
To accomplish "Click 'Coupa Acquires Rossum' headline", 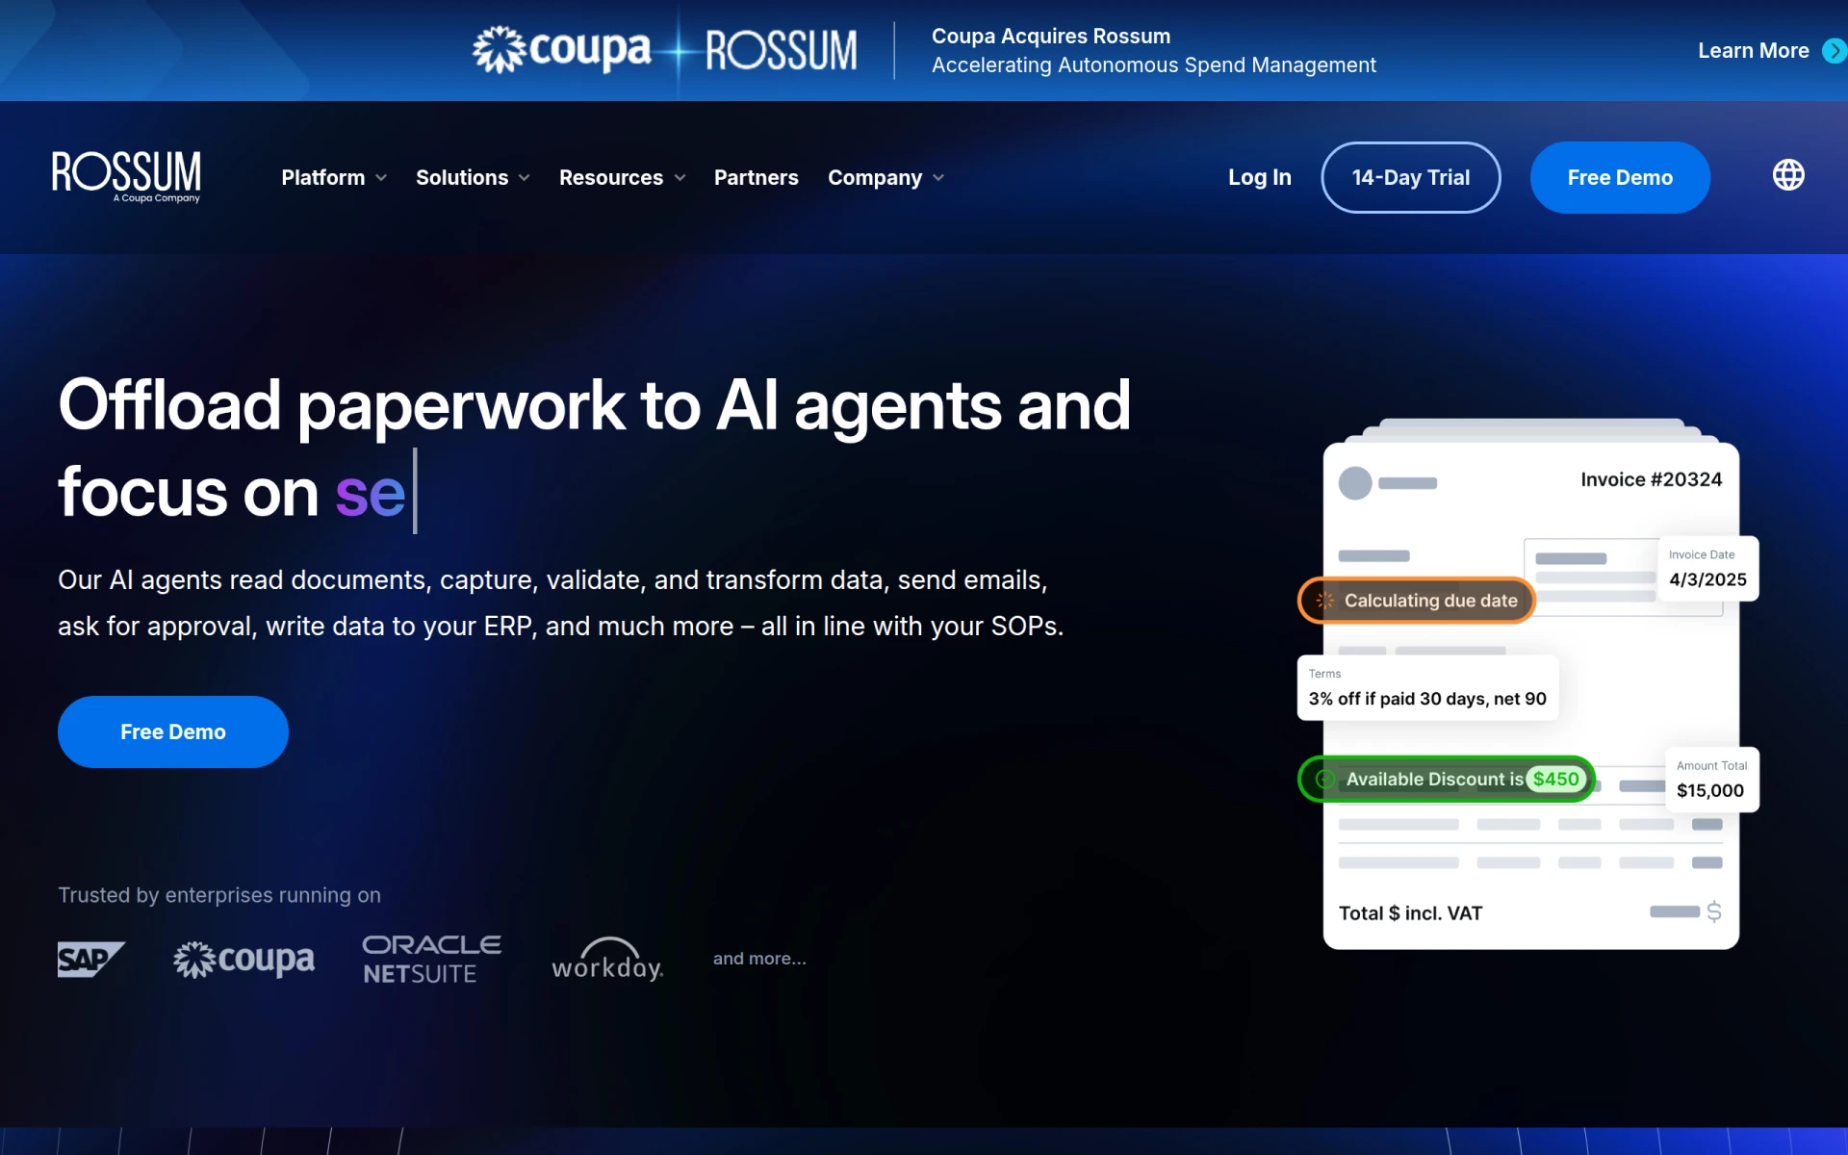I will coord(1051,37).
